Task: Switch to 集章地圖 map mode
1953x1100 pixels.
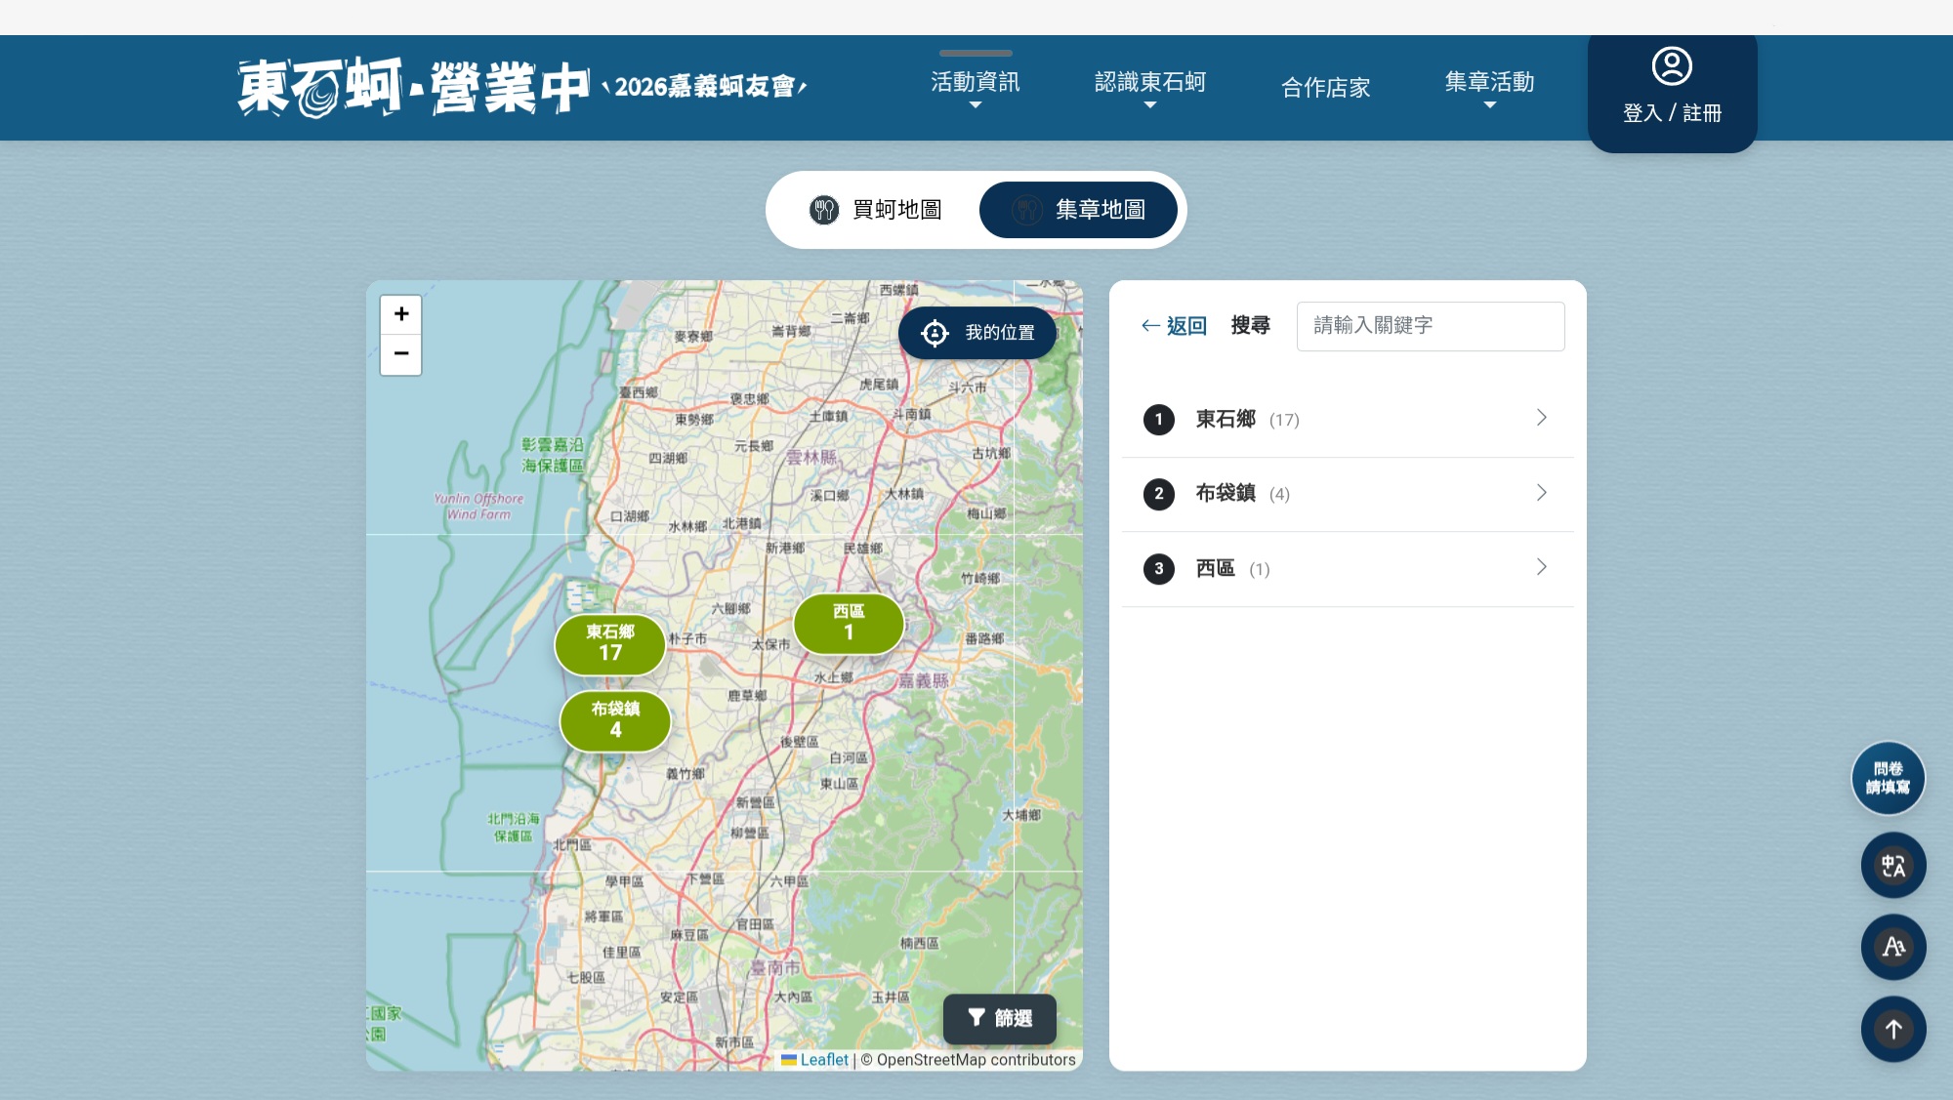Action: click(x=1078, y=210)
